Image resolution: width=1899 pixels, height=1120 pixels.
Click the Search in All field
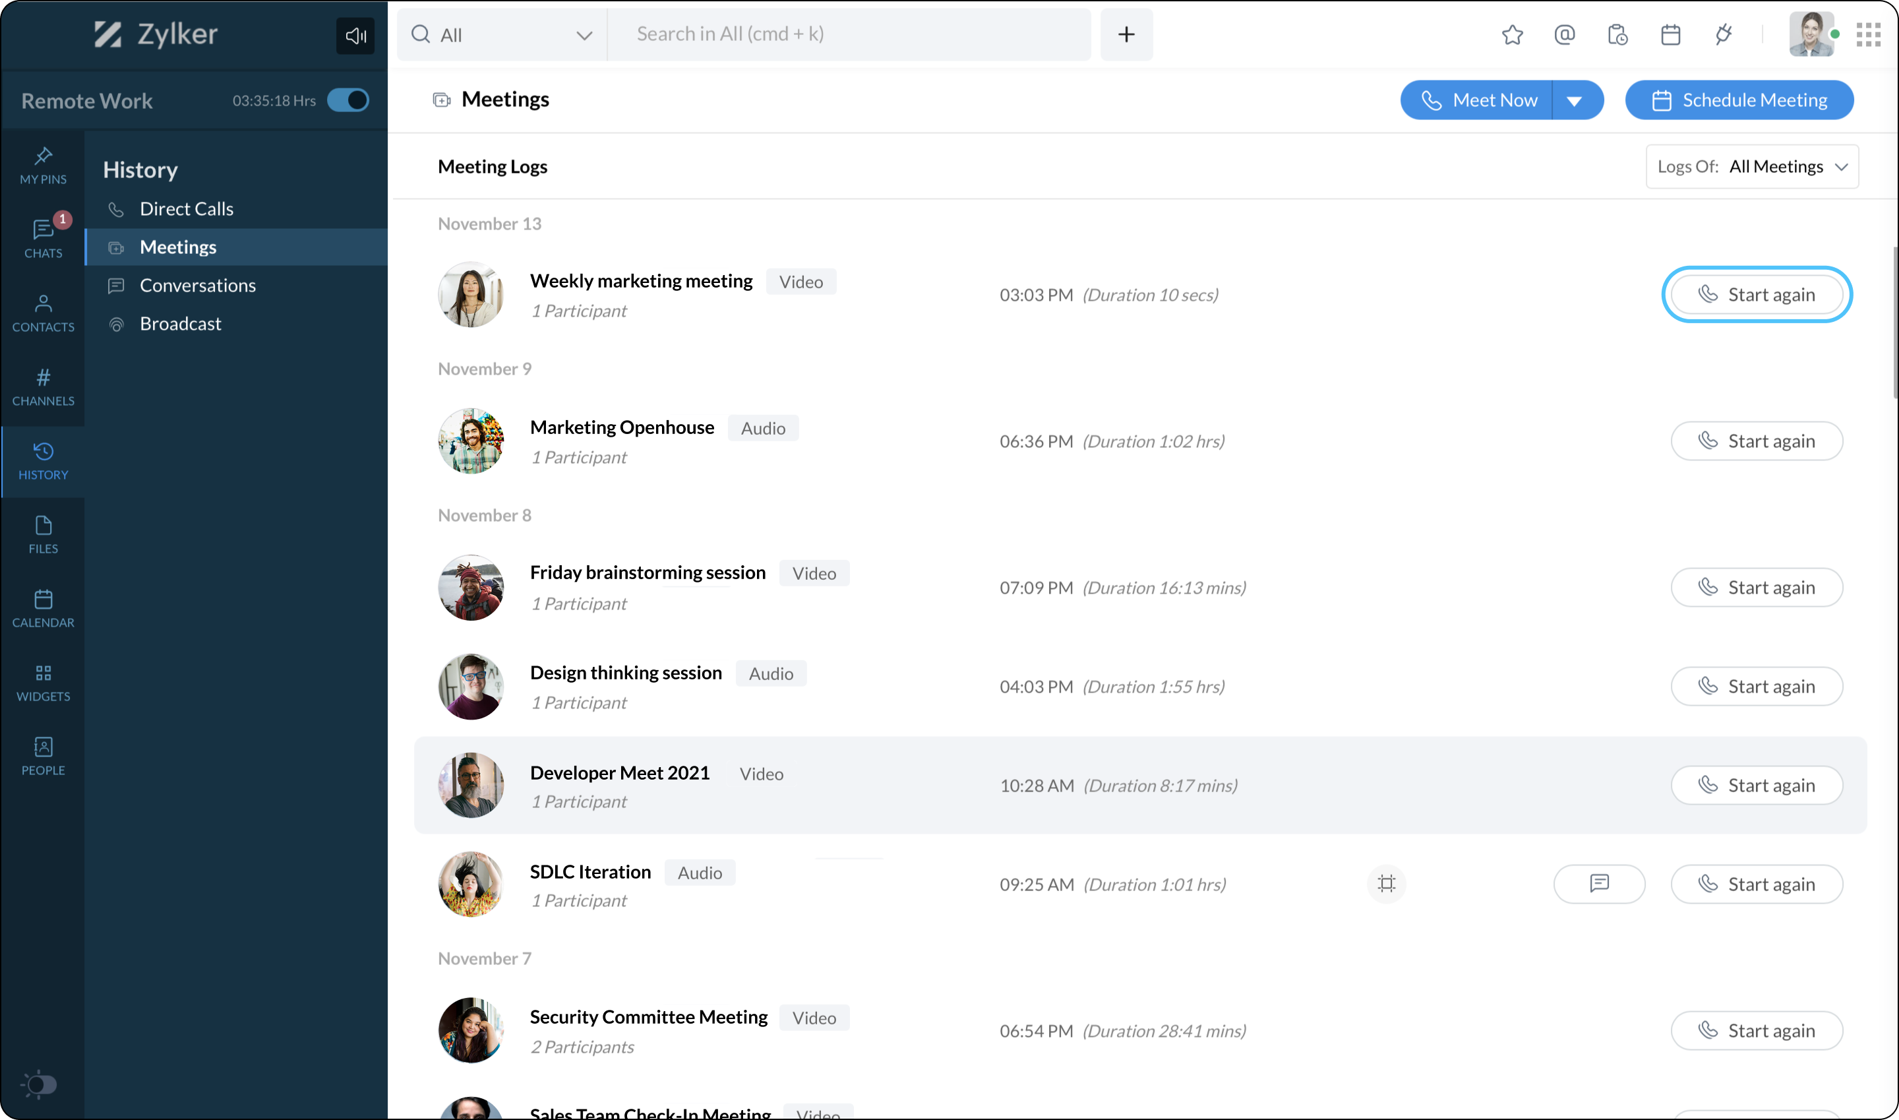pyautogui.click(x=848, y=35)
